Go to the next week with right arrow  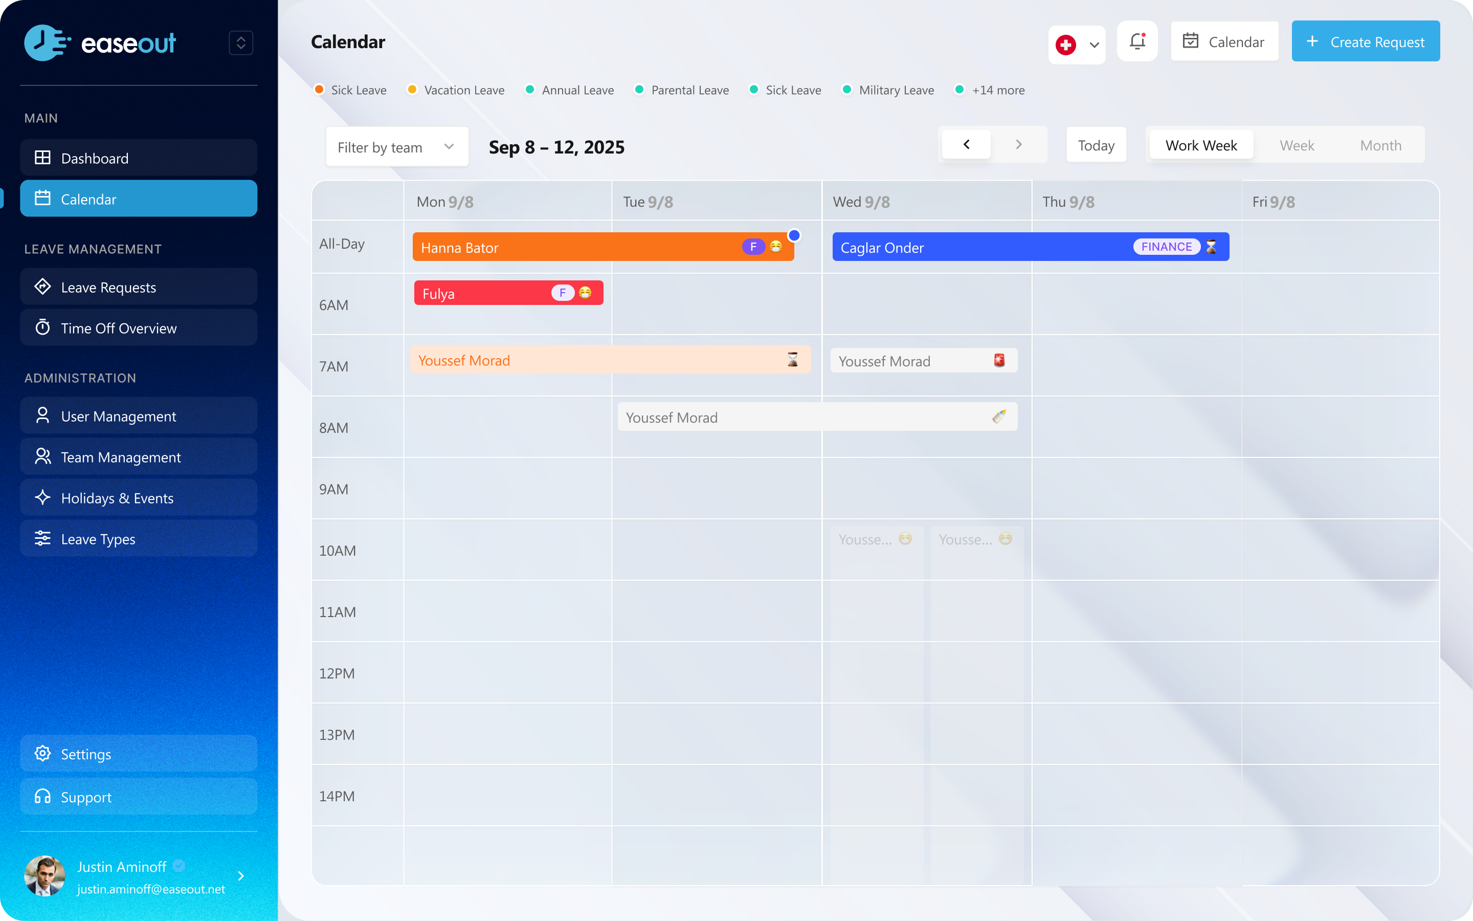[x=1018, y=144]
